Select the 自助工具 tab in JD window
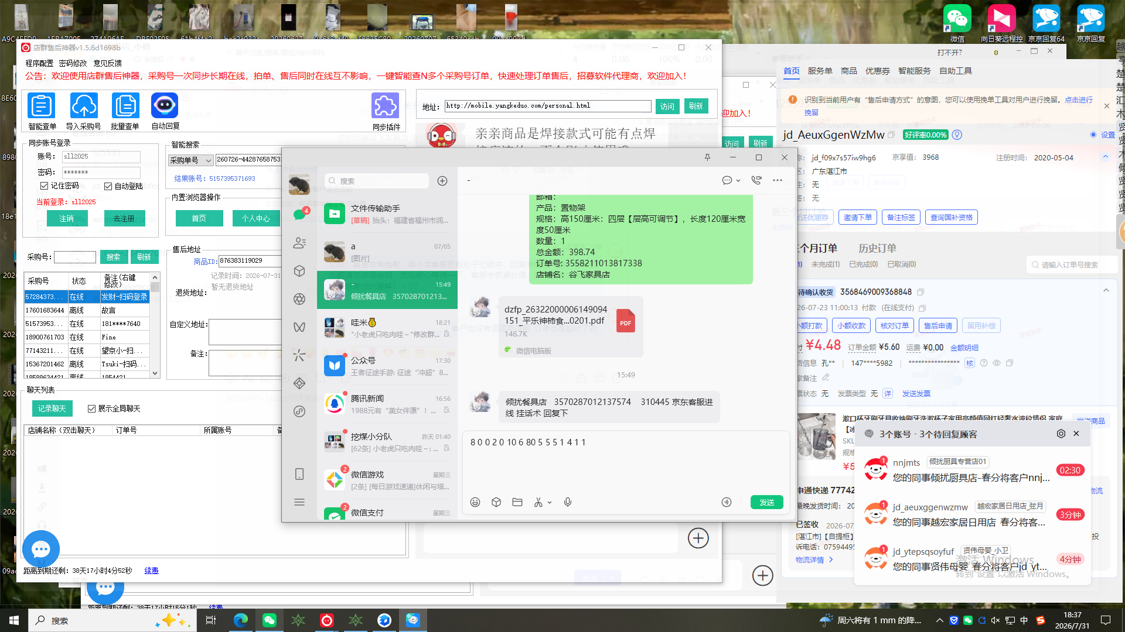 [956, 71]
